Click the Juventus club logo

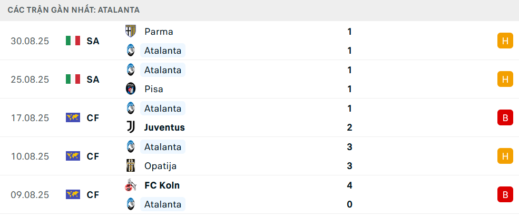tap(130, 127)
